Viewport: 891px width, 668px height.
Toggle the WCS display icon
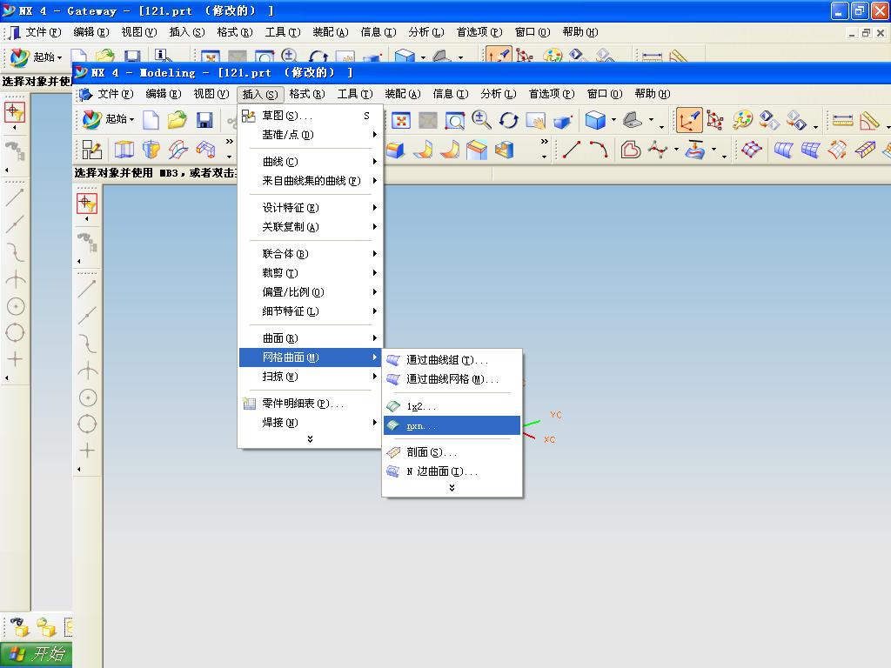point(689,120)
